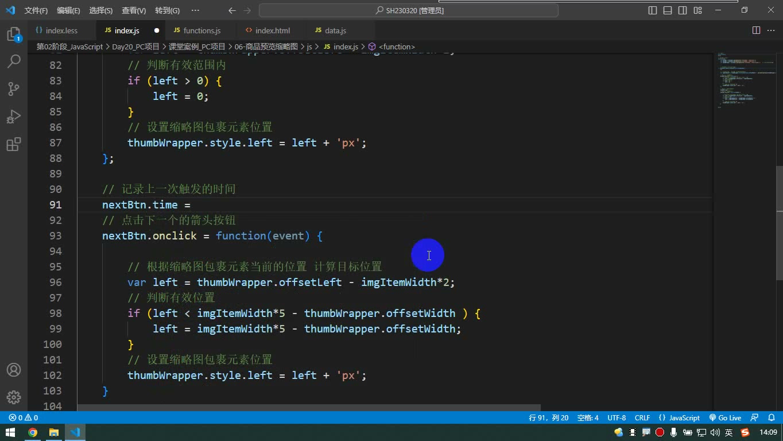The height and width of the screenshot is (441, 783).
Task: Click the 空格: 4 indentation button
Action: [x=588, y=418]
